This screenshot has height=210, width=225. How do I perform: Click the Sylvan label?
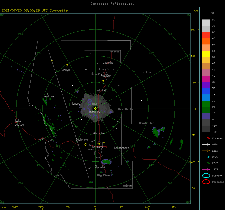[96, 74]
